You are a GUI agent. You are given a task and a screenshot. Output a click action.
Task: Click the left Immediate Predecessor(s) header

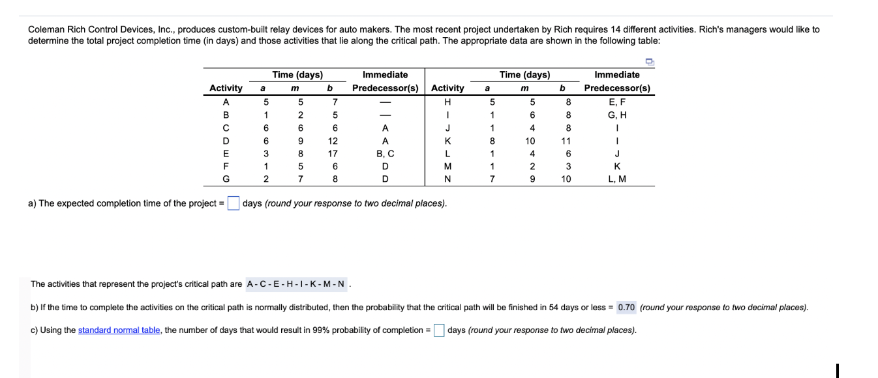click(385, 81)
